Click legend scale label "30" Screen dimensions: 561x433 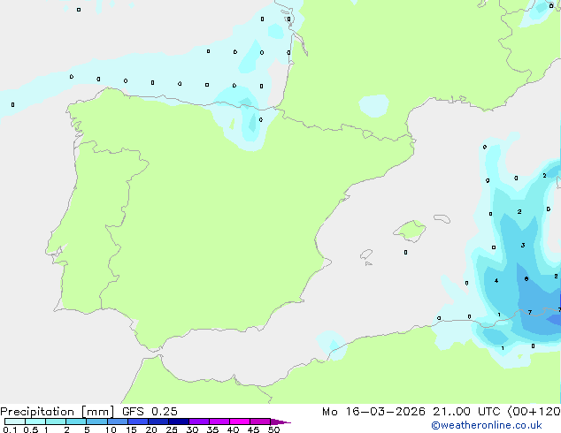[192, 429]
